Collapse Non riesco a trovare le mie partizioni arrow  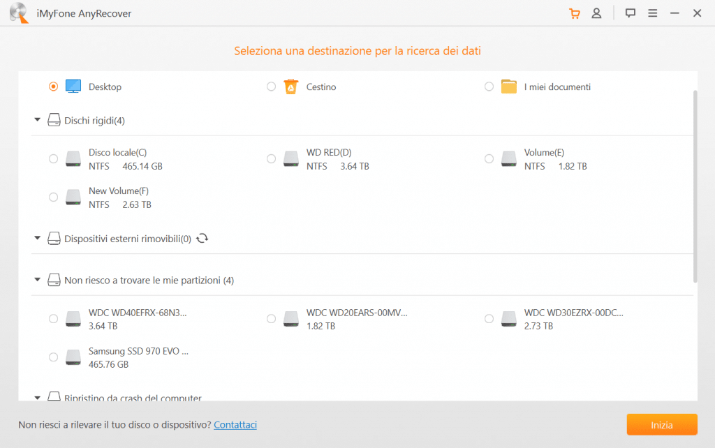pyautogui.click(x=38, y=279)
